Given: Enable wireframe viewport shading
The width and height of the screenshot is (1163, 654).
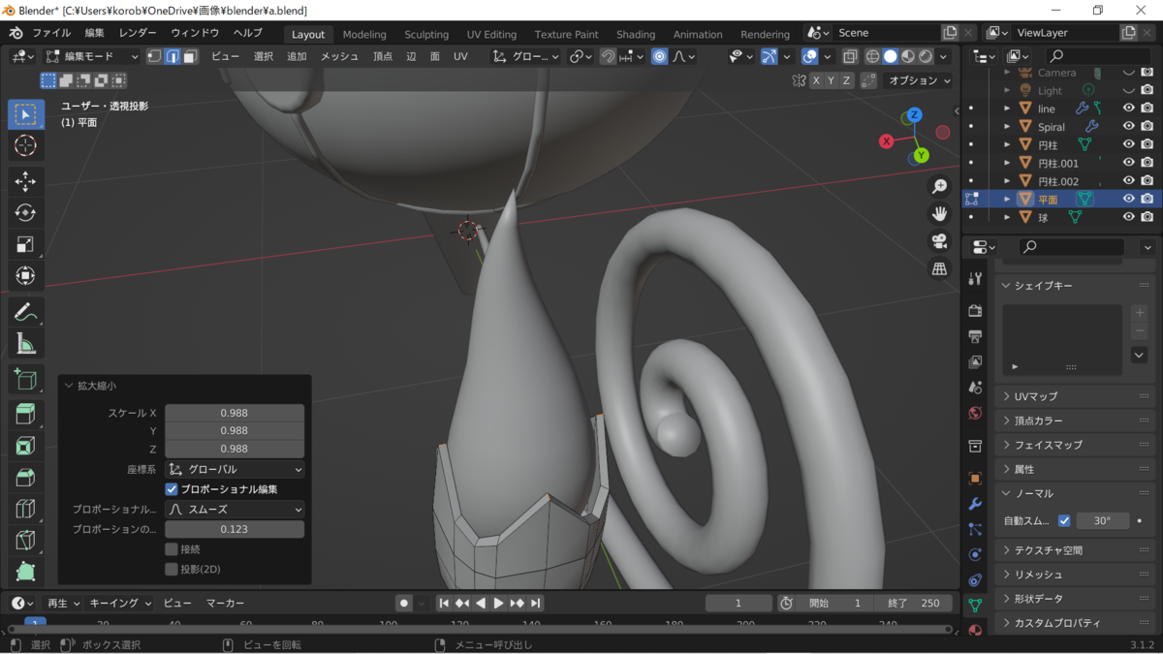Looking at the screenshot, I should [872, 56].
